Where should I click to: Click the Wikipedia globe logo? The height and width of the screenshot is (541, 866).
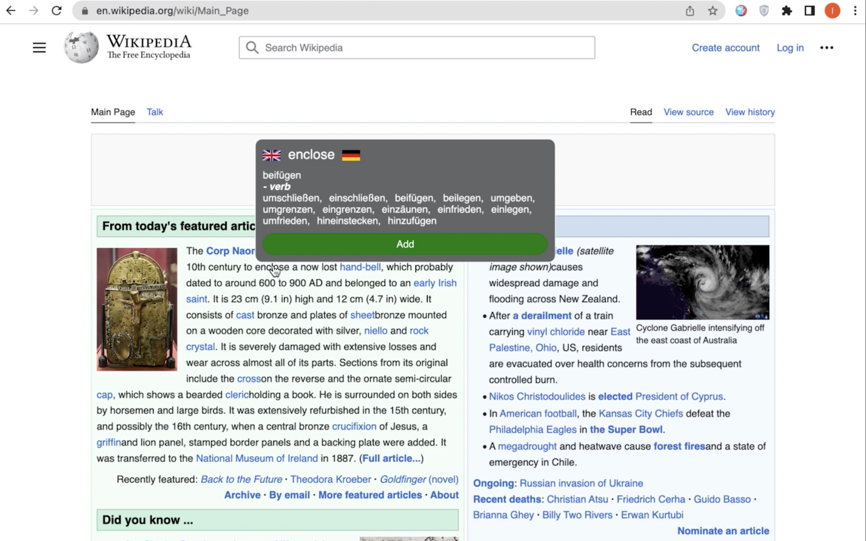coord(81,47)
